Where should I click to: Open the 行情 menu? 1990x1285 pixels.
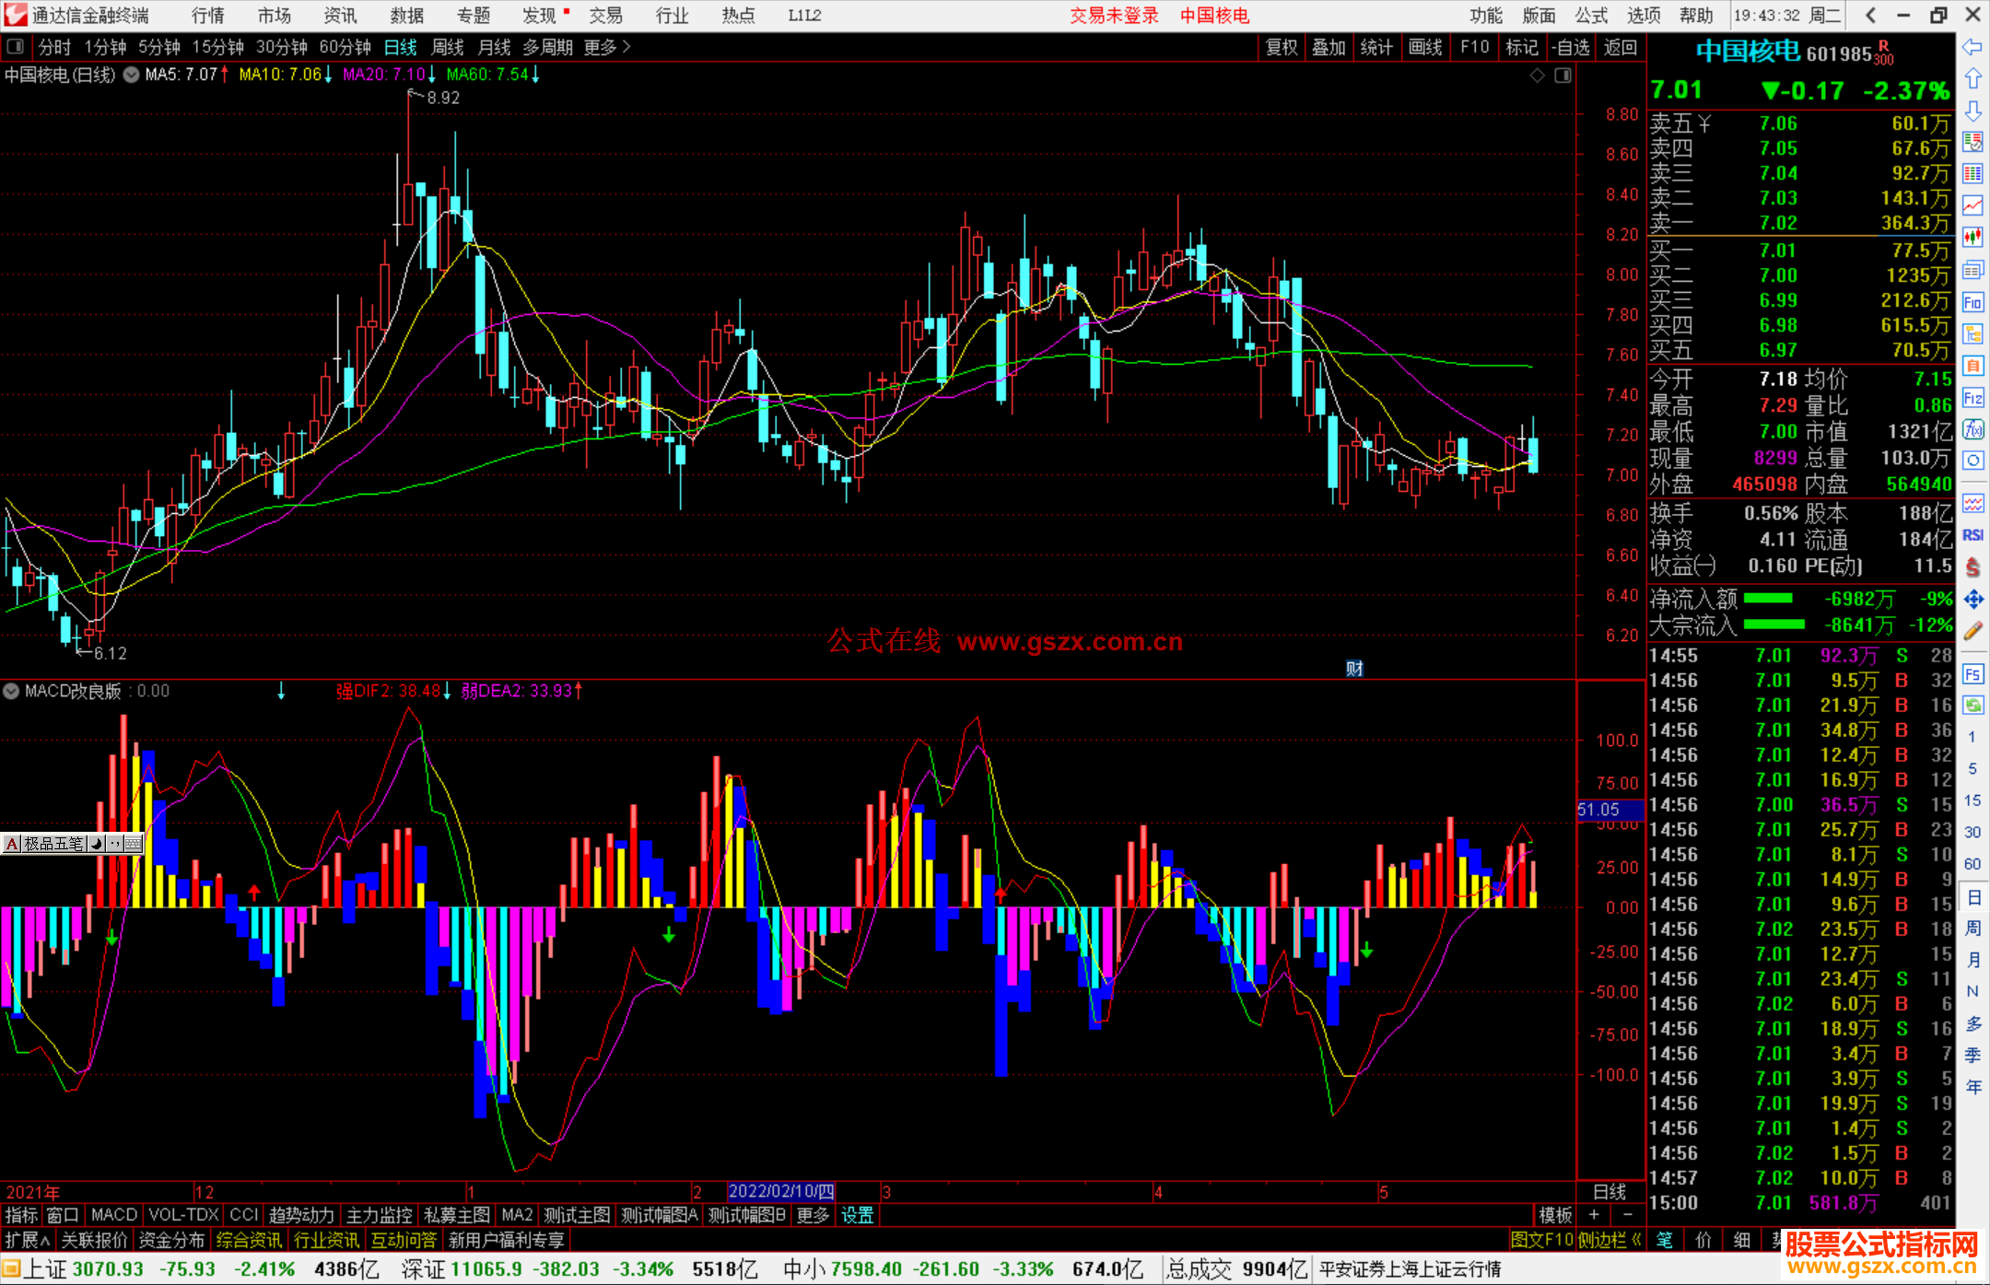coord(207,16)
